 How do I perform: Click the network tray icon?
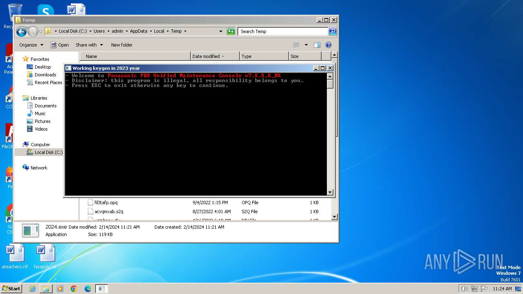click(474, 289)
